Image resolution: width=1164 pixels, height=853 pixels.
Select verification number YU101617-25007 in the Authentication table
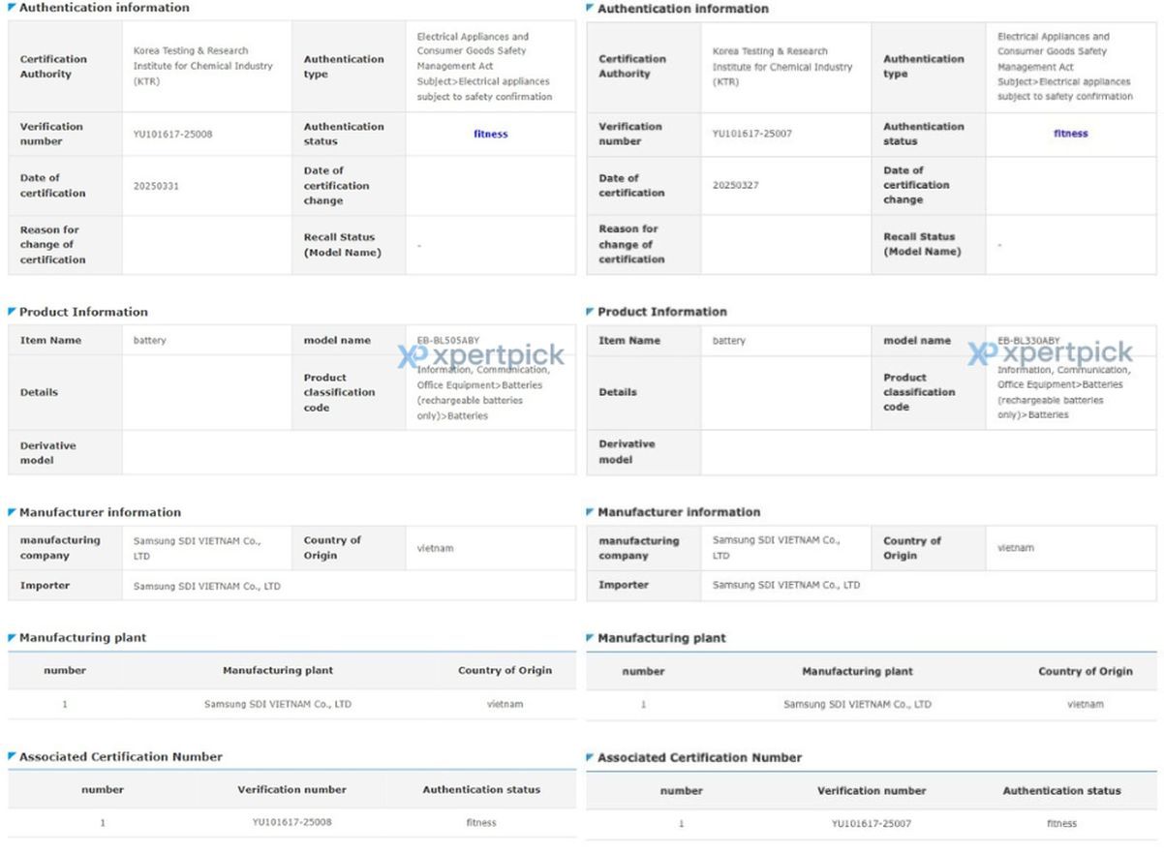point(751,134)
